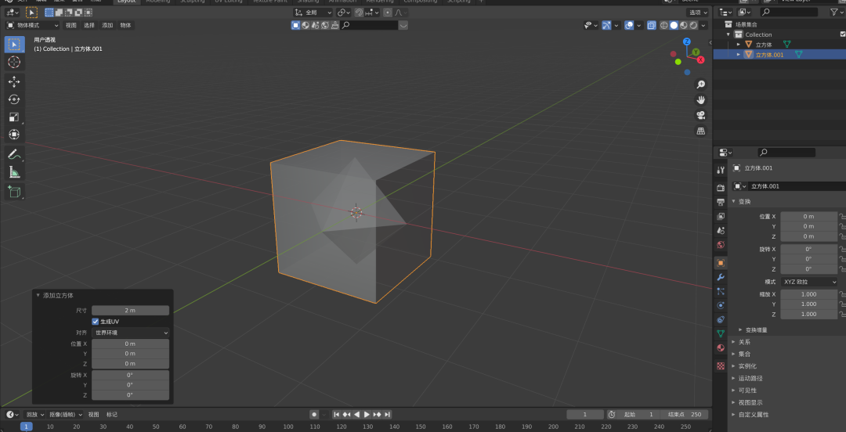Click the hand pan view icon
This screenshot has height=432, width=846.
pos(701,99)
